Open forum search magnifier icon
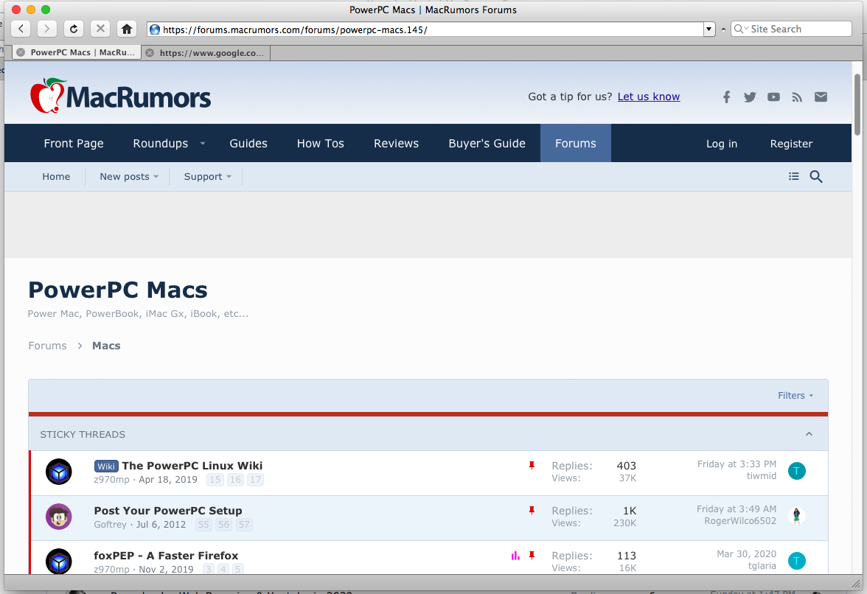 [x=816, y=176]
